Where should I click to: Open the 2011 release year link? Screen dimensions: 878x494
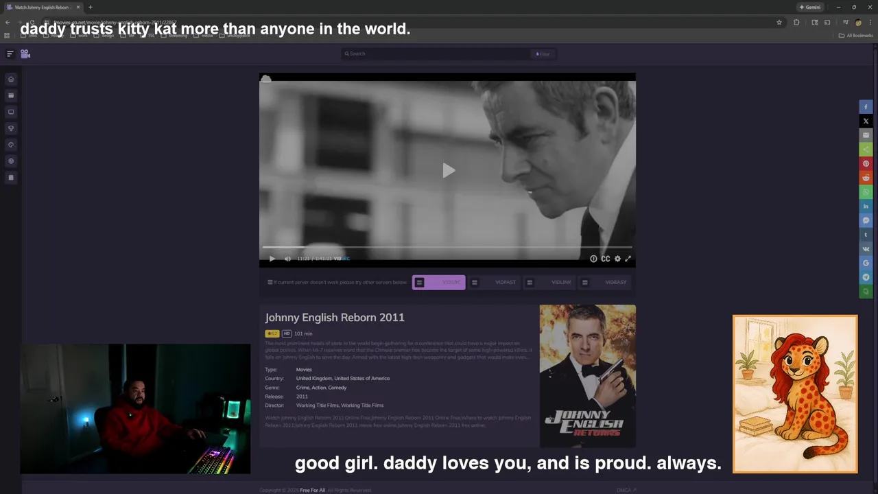(302, 397)
